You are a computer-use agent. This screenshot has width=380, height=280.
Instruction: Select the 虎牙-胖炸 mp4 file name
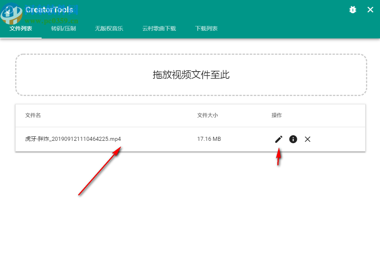(72, 139)
